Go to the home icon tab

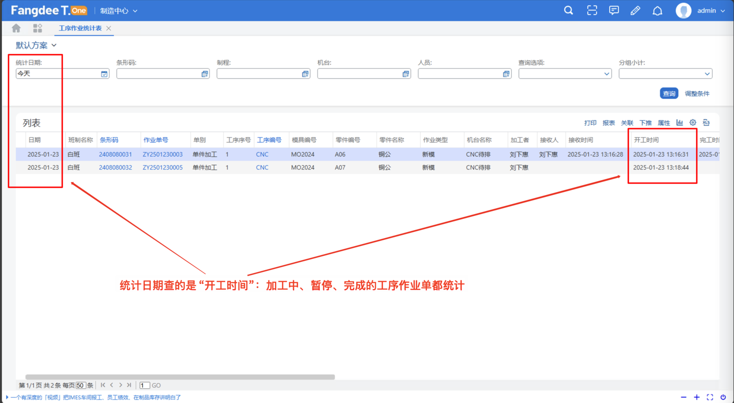coord(16,28)
